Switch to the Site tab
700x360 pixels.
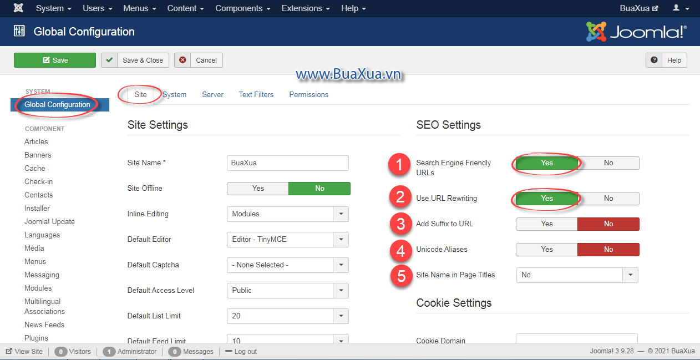click(x=141, y=94)
